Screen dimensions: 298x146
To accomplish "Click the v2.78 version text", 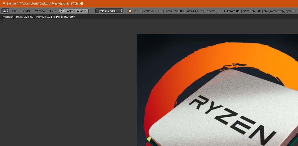I will pyautogui.click(x=138, y=11).
